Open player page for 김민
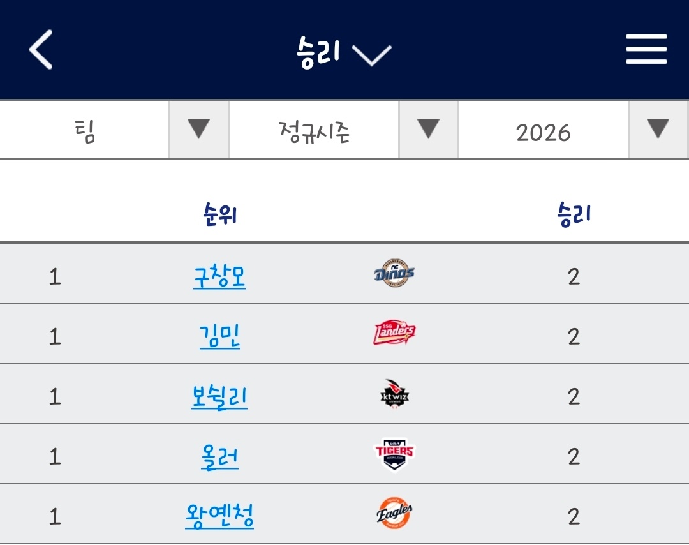 point(219,333)
